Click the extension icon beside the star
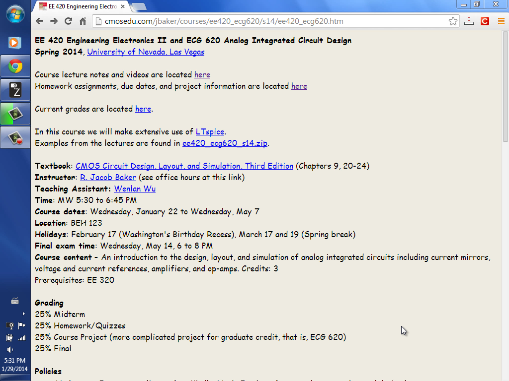Viewport: 509px width, 381px height. click(x=469, y=21)
